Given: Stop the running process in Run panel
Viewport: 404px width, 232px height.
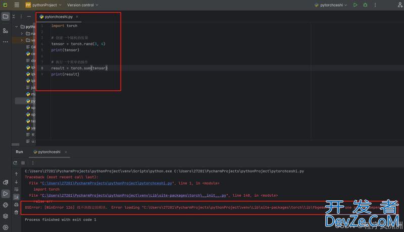Looking at the screenshot, I should [x=23, y=163].
